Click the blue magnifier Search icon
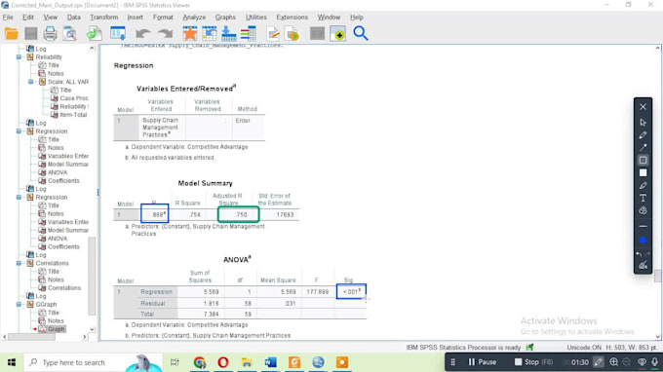The height and width of the screenshot is (372, 663). pos(360,33)
